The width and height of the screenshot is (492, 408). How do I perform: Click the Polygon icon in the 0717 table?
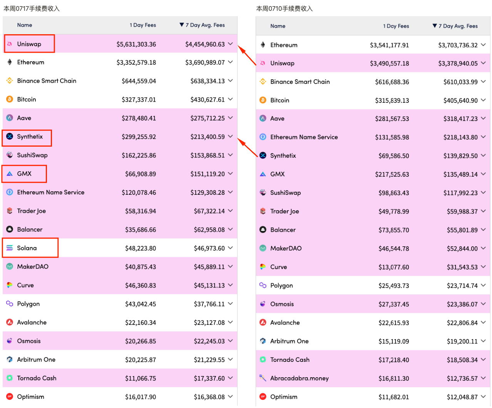(10, 304)
